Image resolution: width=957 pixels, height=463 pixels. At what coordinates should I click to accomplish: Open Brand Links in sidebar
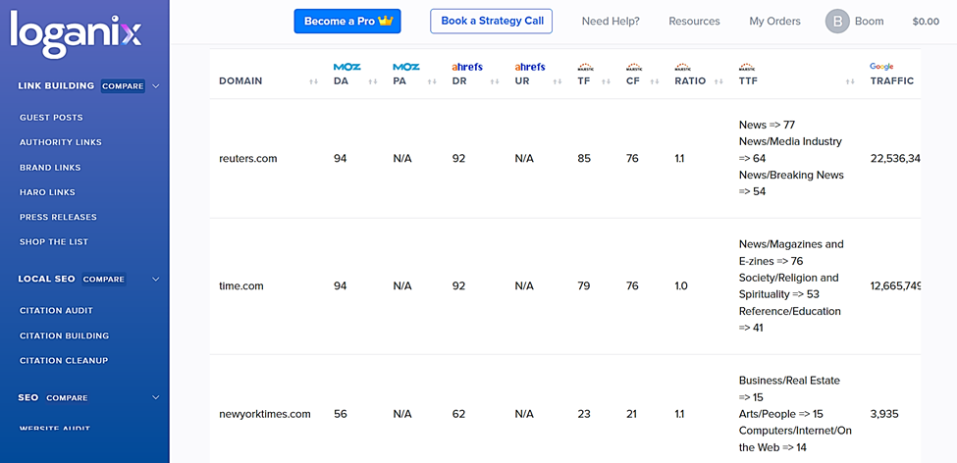pyautogui.click(x=50, y=167)
